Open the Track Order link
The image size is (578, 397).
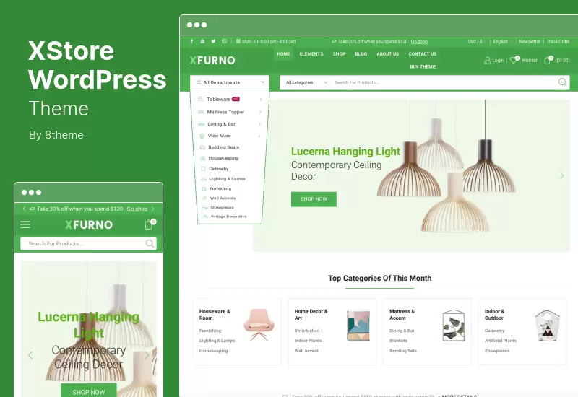(x=558, y=41)
